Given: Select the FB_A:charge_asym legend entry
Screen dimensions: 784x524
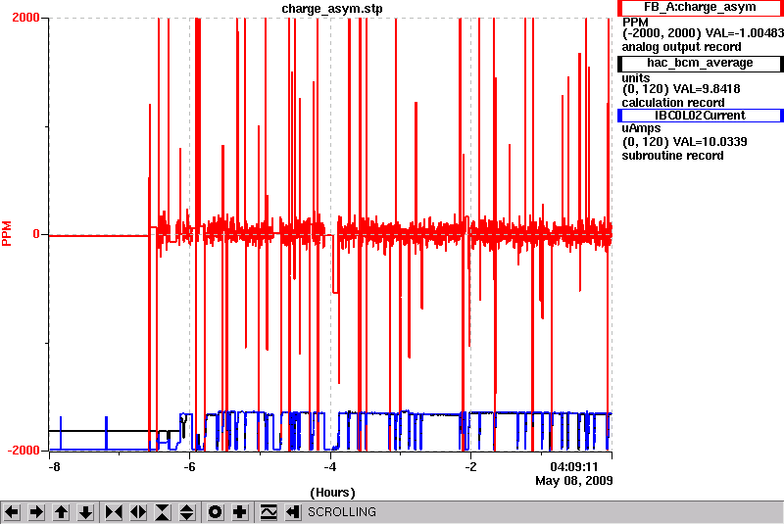Looking at the screenshot, I should pyautogui.click(x=700, y=8).
